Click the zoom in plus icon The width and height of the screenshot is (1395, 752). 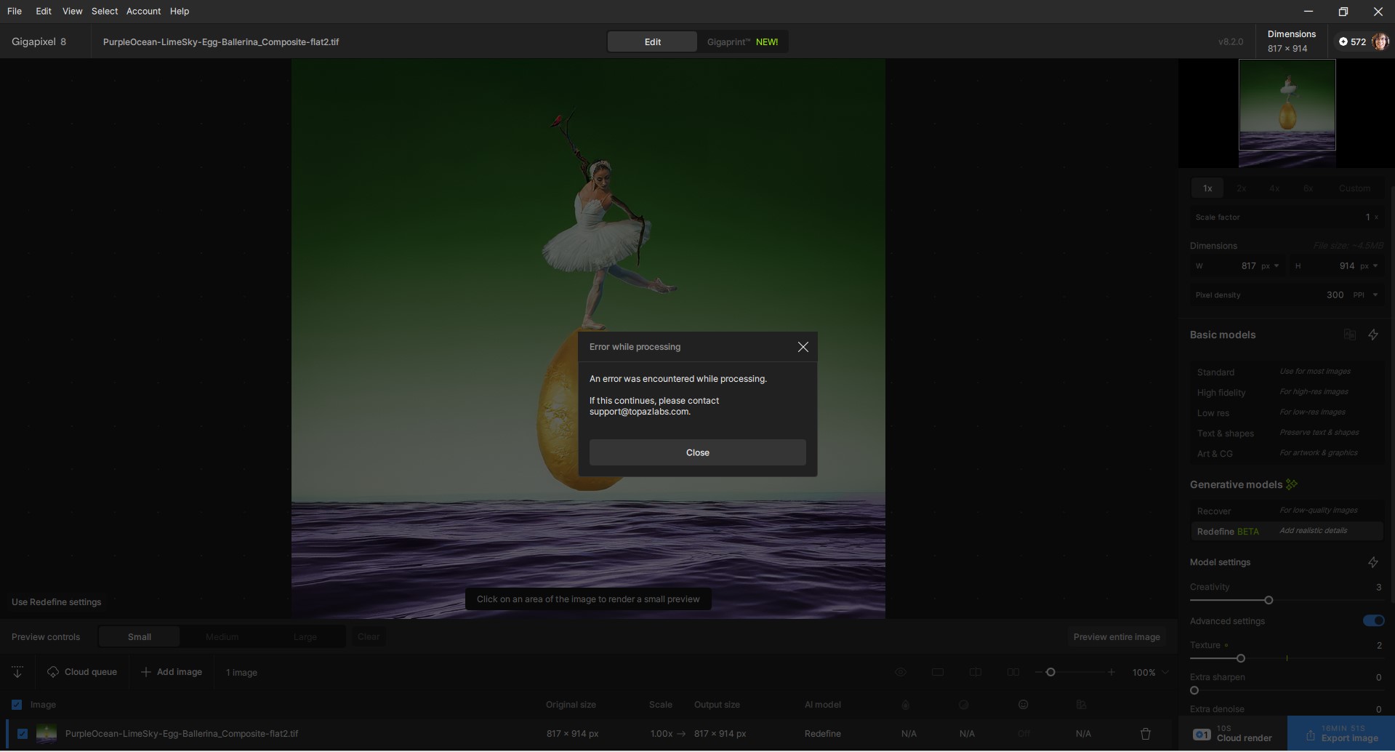click(x=1111, y=672)
